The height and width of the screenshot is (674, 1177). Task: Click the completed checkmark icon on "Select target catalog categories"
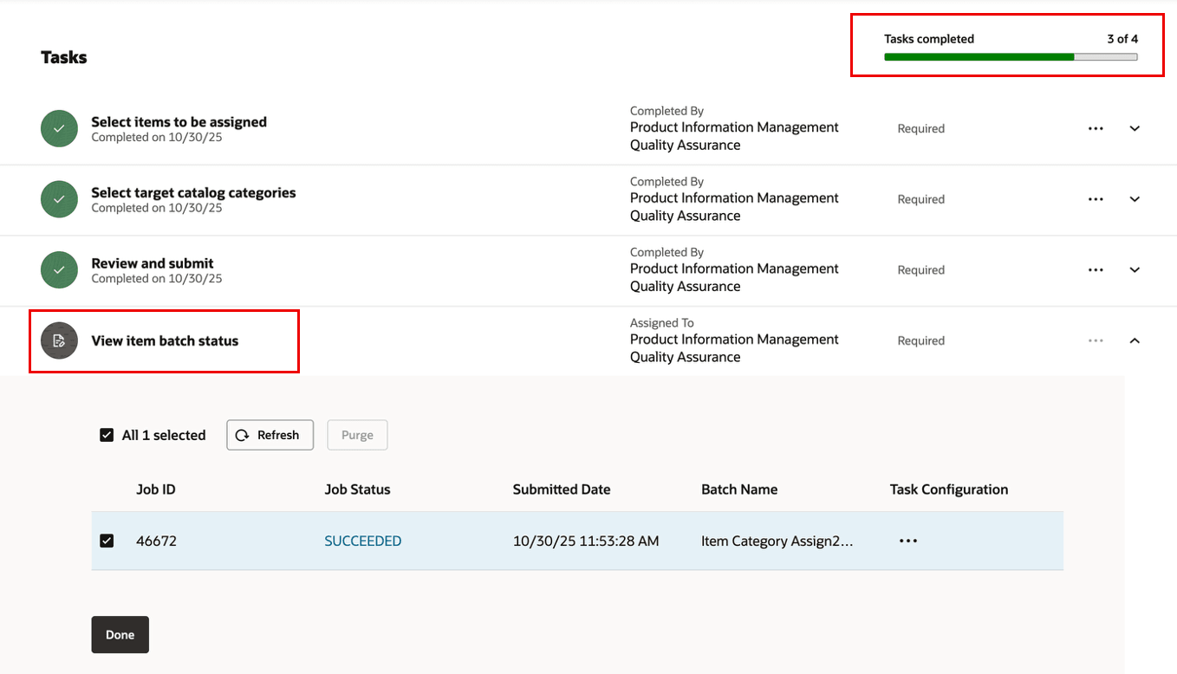(58, 199)
